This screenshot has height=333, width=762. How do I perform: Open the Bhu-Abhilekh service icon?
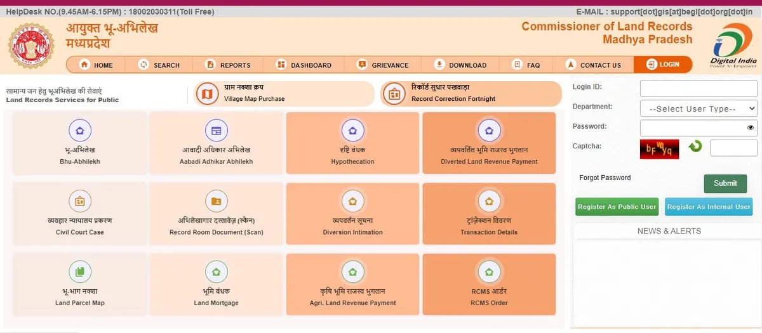[x=79, y=131]
